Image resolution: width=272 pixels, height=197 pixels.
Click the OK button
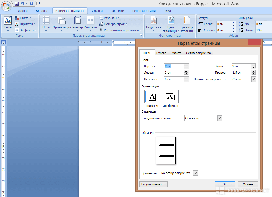pyautogui.click(x=225, y=184)
